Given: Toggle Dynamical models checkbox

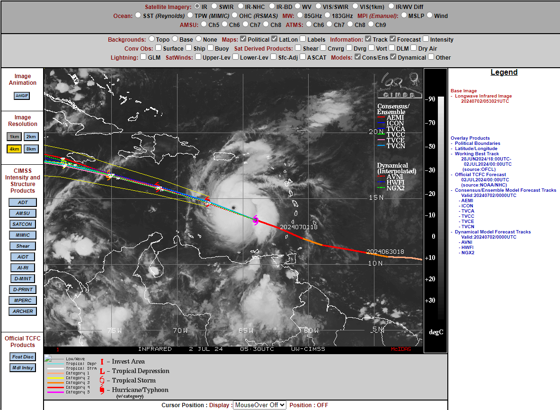Looking at the screenshot, I should tap(393, 56).
